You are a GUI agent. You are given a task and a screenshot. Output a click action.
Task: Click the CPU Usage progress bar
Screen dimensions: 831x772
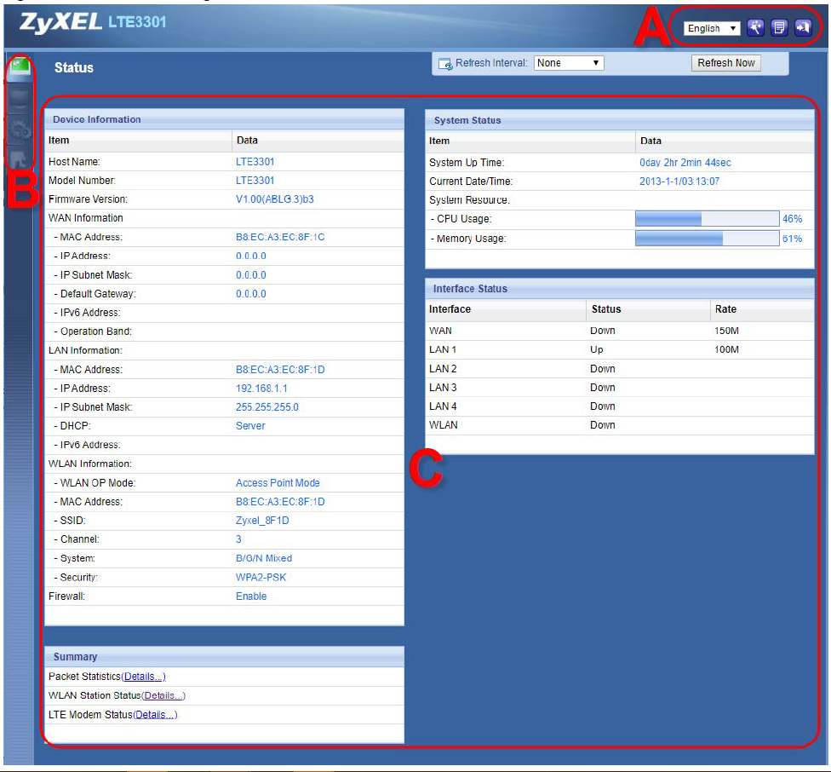tap(707, 218)
